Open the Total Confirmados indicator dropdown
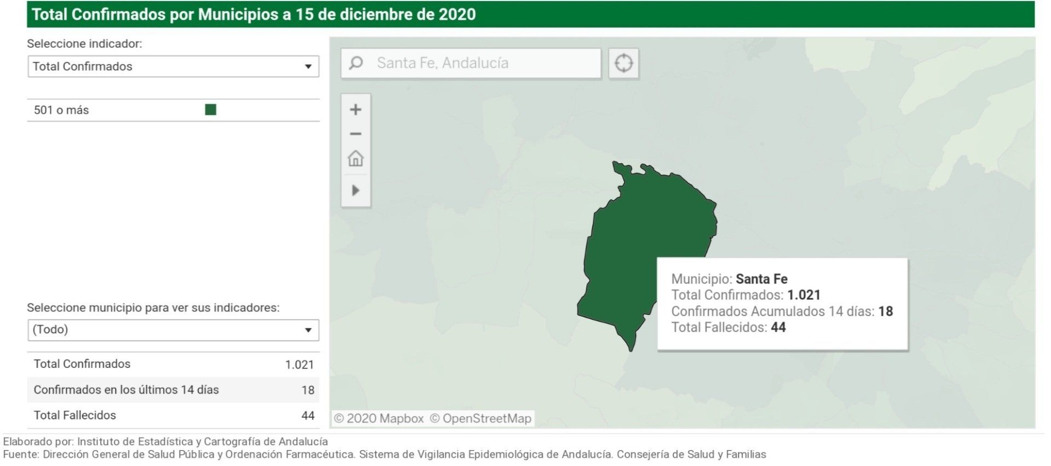 pos(173,66)
